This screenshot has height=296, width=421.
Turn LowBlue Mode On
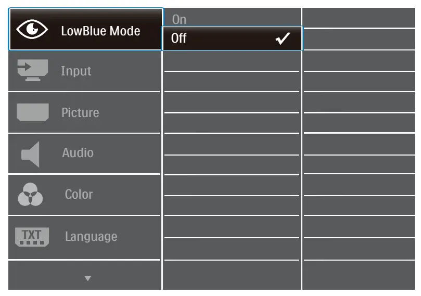tap(179, 20)
